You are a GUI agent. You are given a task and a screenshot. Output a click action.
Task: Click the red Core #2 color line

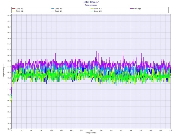pos(14,9)
